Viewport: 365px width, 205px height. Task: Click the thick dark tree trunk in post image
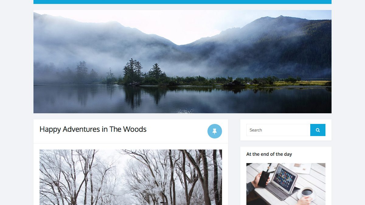tap(205, 179)
